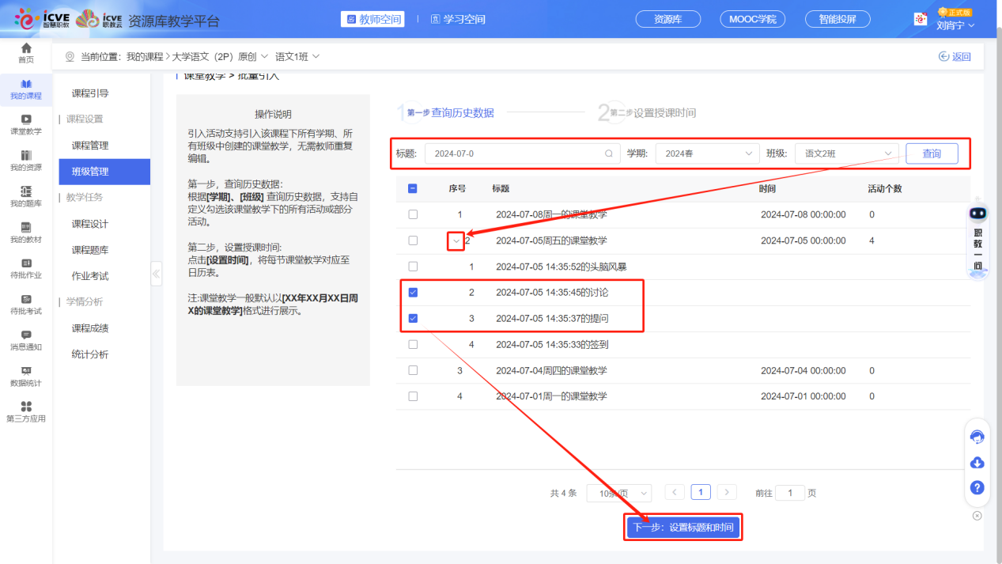Uncheck the row for 2024-07-05 14:35:45的讨论

412,292
